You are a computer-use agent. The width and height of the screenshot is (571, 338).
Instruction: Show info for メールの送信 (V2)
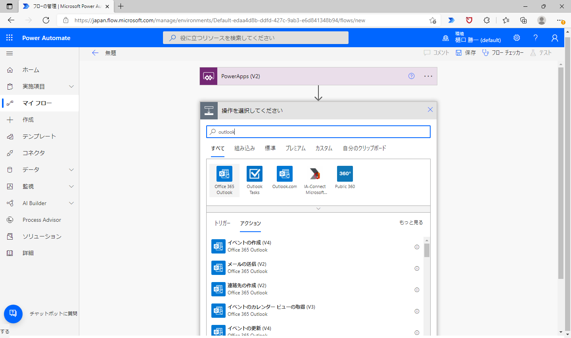tap(417, 268)
